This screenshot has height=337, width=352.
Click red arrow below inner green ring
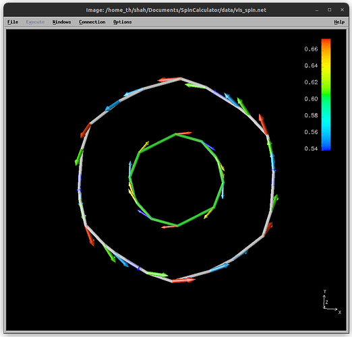169,227
